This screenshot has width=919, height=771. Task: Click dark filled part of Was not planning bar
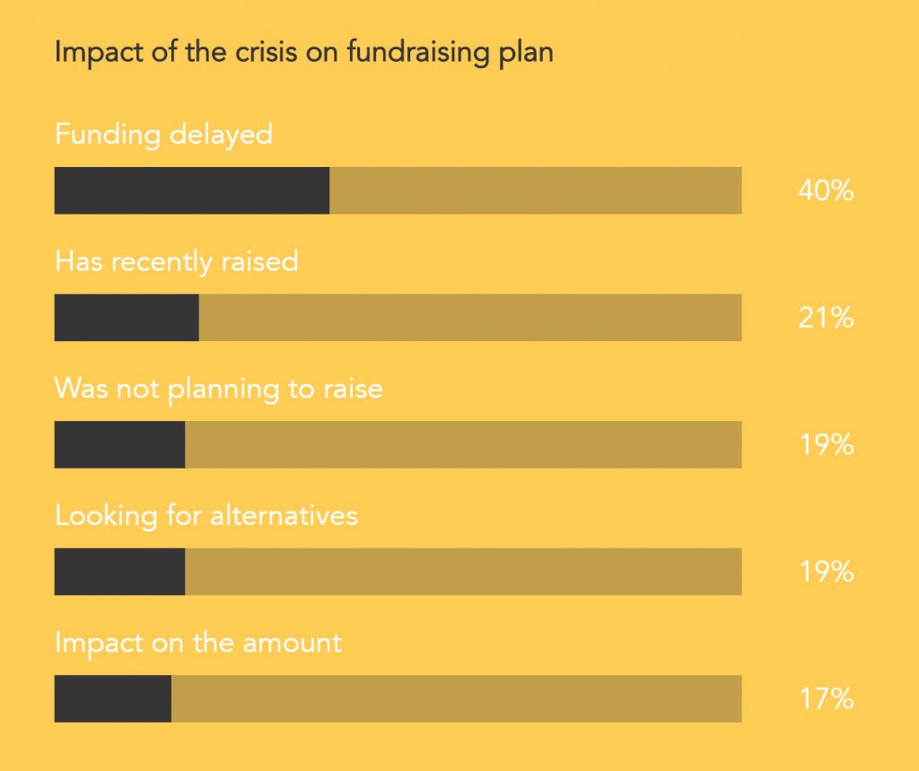(x=119, y=444)
